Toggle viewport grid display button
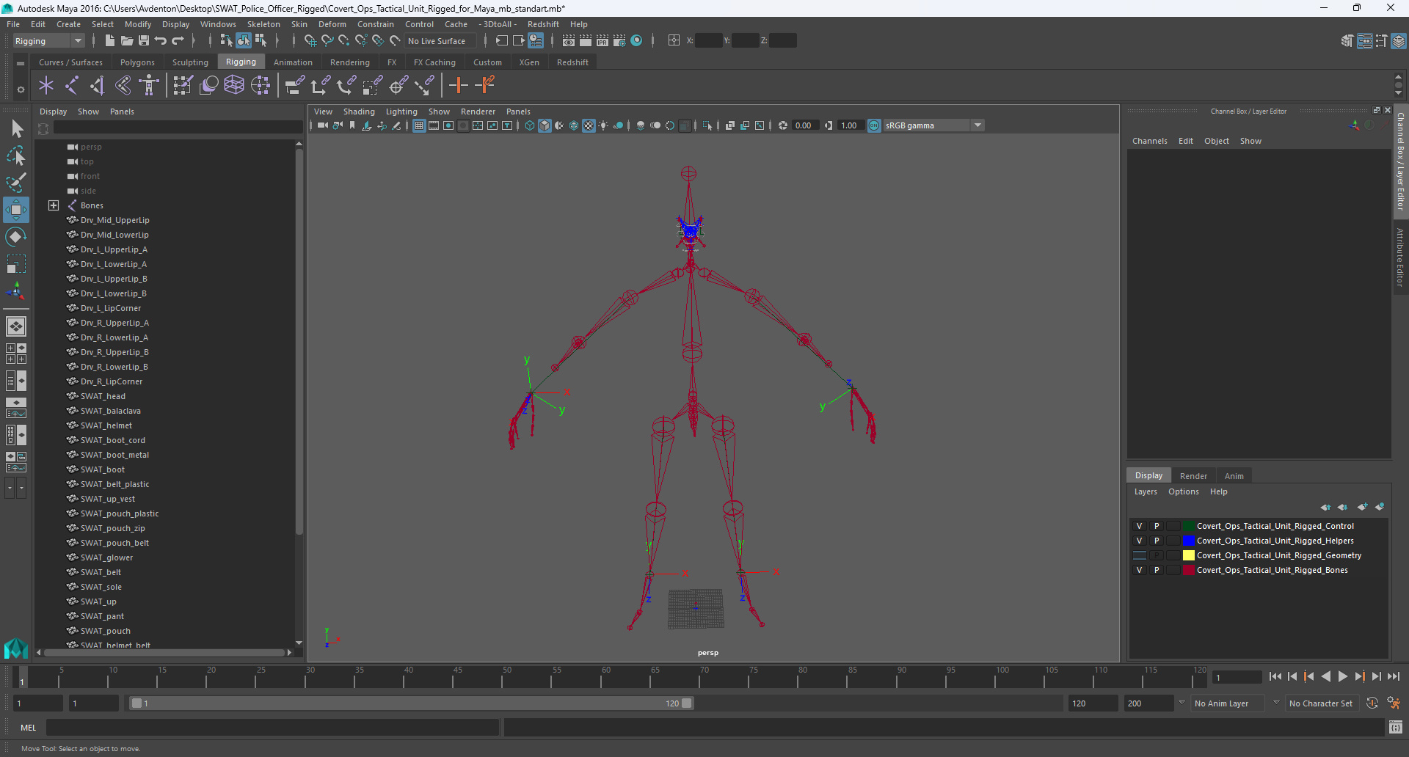Image resolution: width=1409 pixels, height=757 pixels. (419, 125)
